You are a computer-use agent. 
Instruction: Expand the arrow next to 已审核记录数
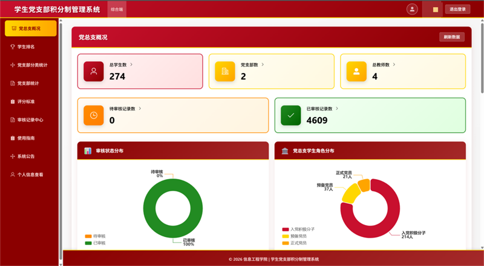coord(337,109)
